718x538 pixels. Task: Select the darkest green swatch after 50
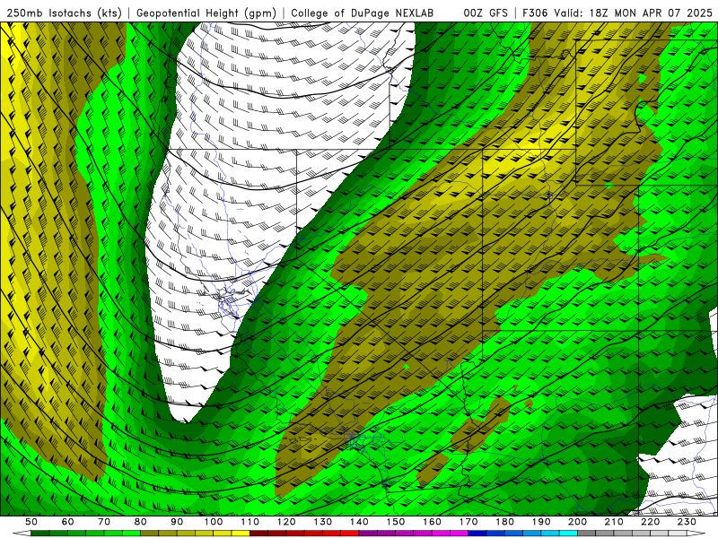coord(40,534)
